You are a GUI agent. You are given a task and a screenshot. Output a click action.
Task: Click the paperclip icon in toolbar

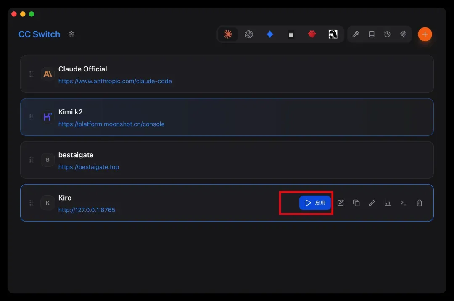403,34
